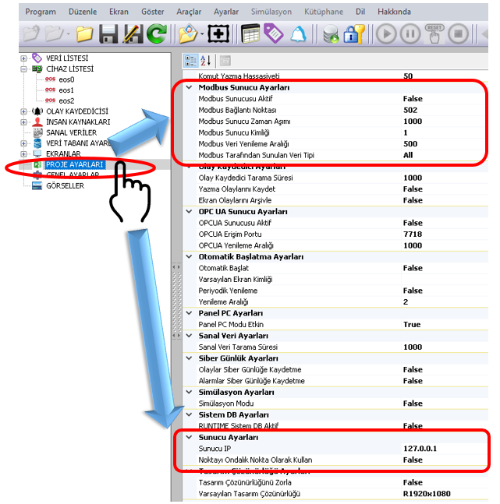
Task: Start simulation with play button
Action: coord(386,33)
